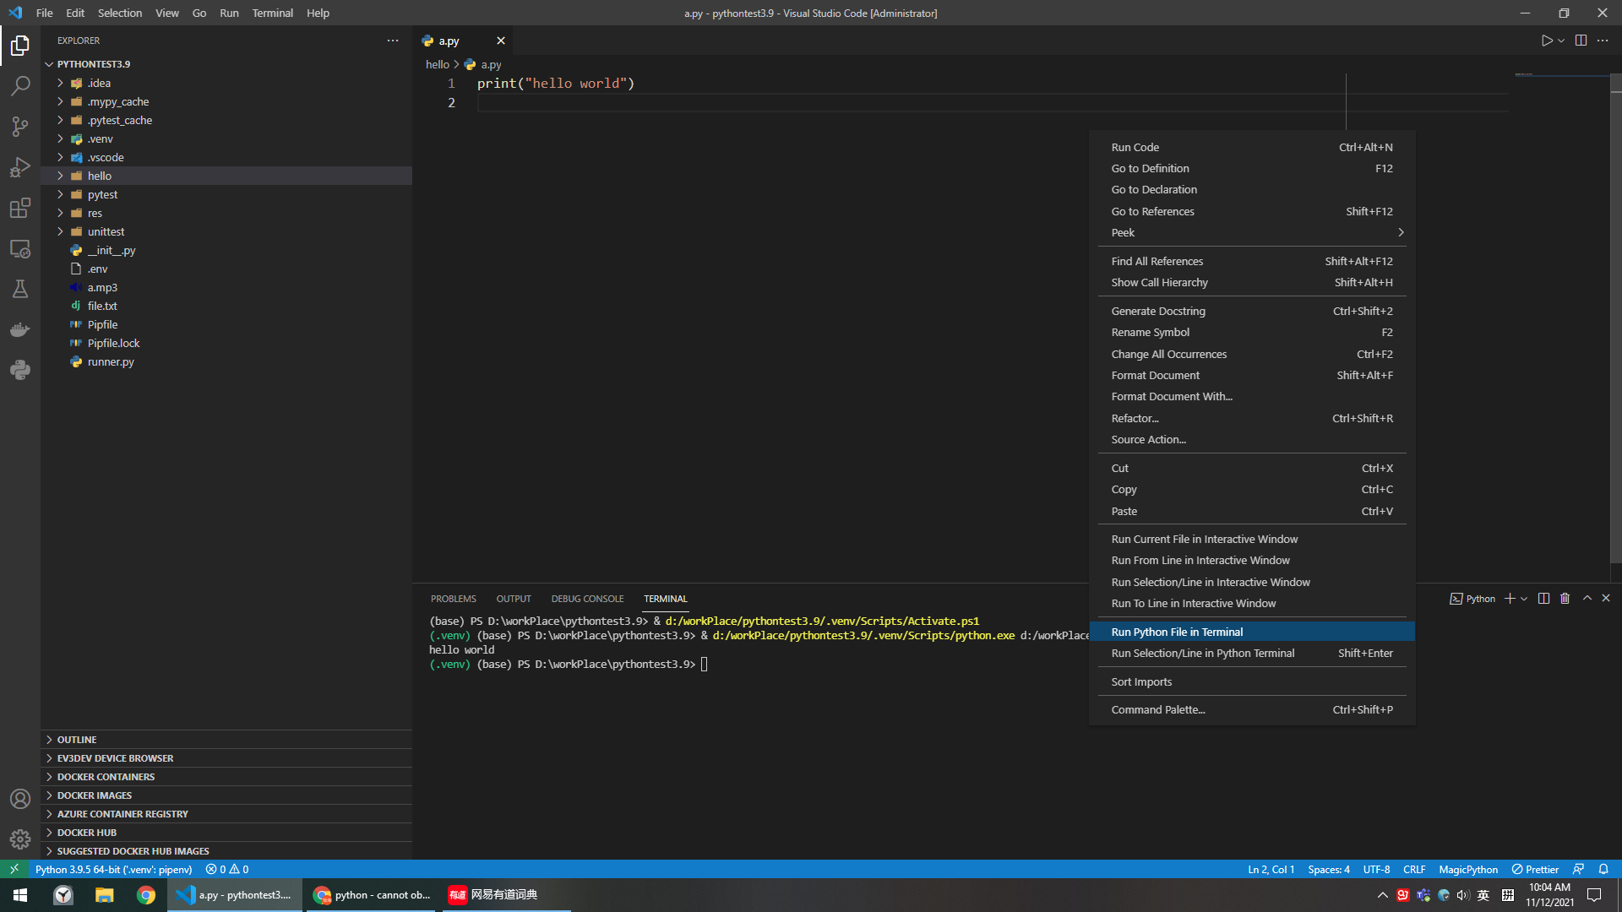
Task: Choose Go to Definition entry
Action: (1252, 168)
